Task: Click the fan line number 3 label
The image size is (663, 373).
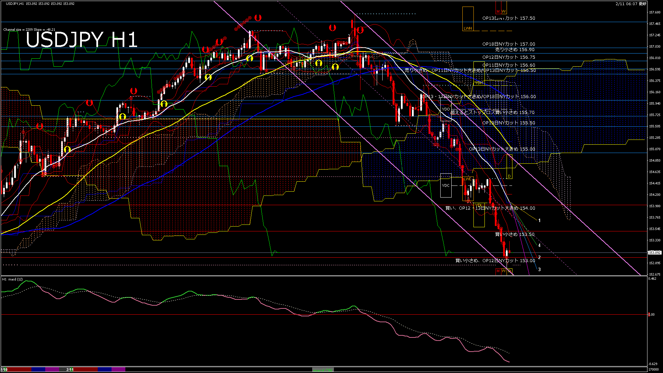Action: [x=539, y=269]
